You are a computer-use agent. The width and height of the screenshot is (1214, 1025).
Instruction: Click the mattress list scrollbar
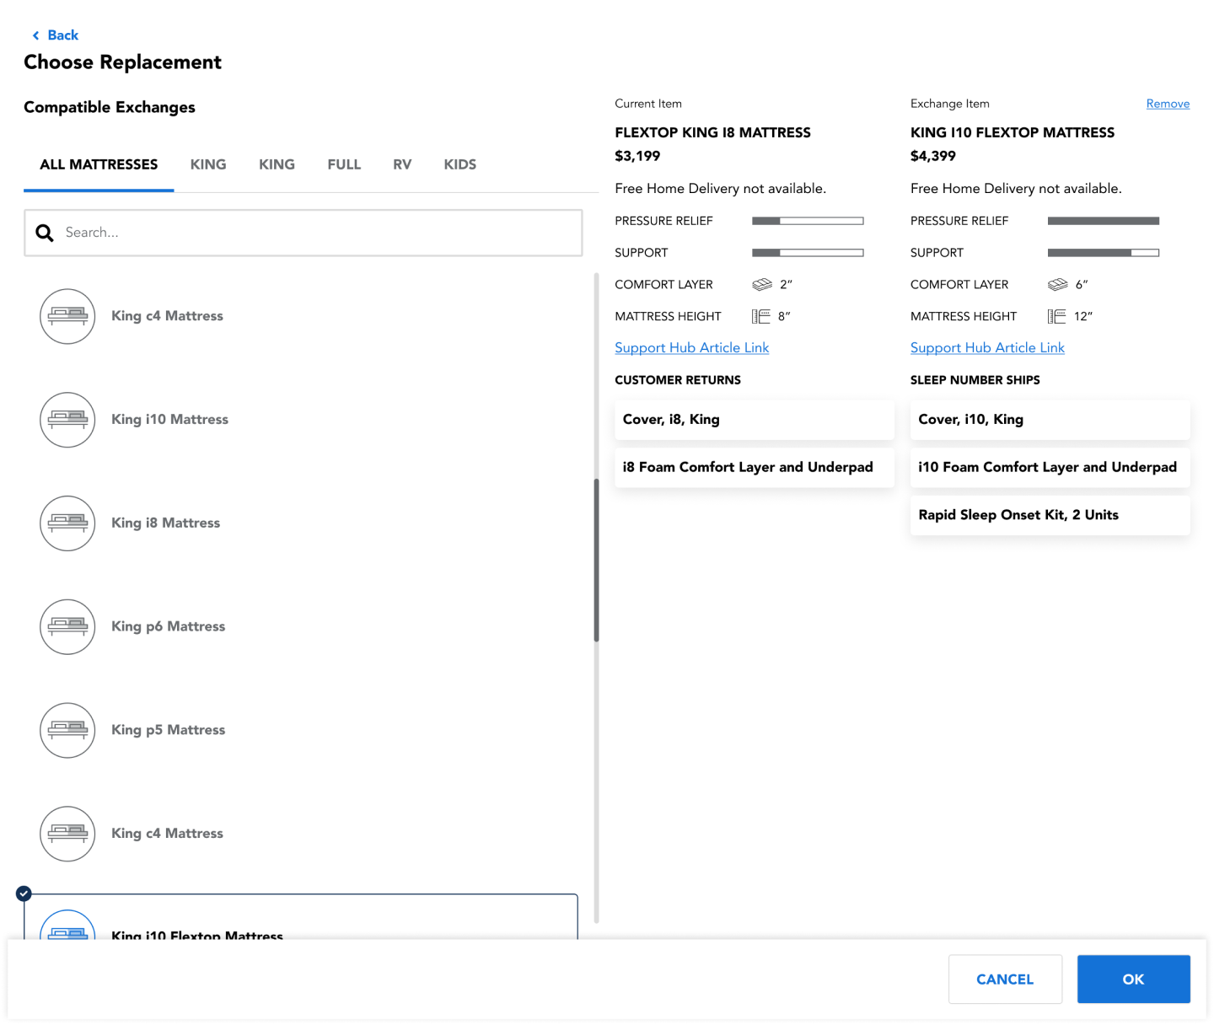(x=597, y=561)
